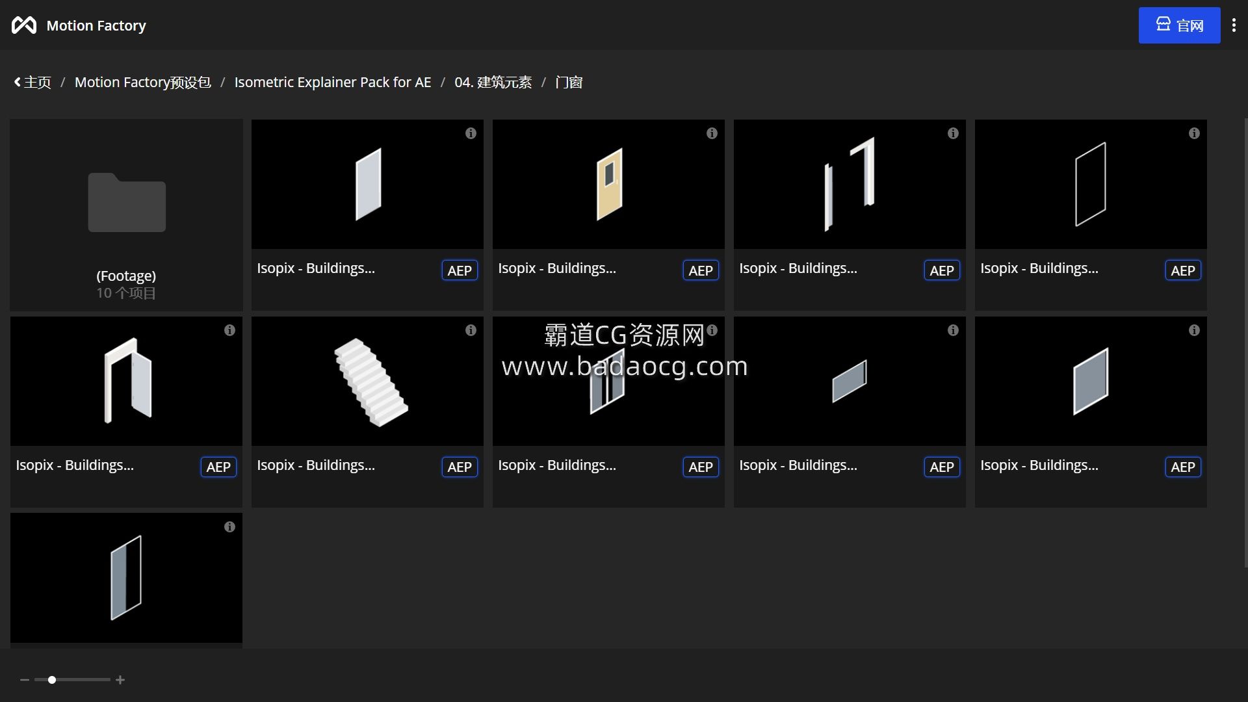Viewport: 1248px width, 702px height.
Task: Click the staircase item's Isopix - Buildings... title
Action: point(316,465)
